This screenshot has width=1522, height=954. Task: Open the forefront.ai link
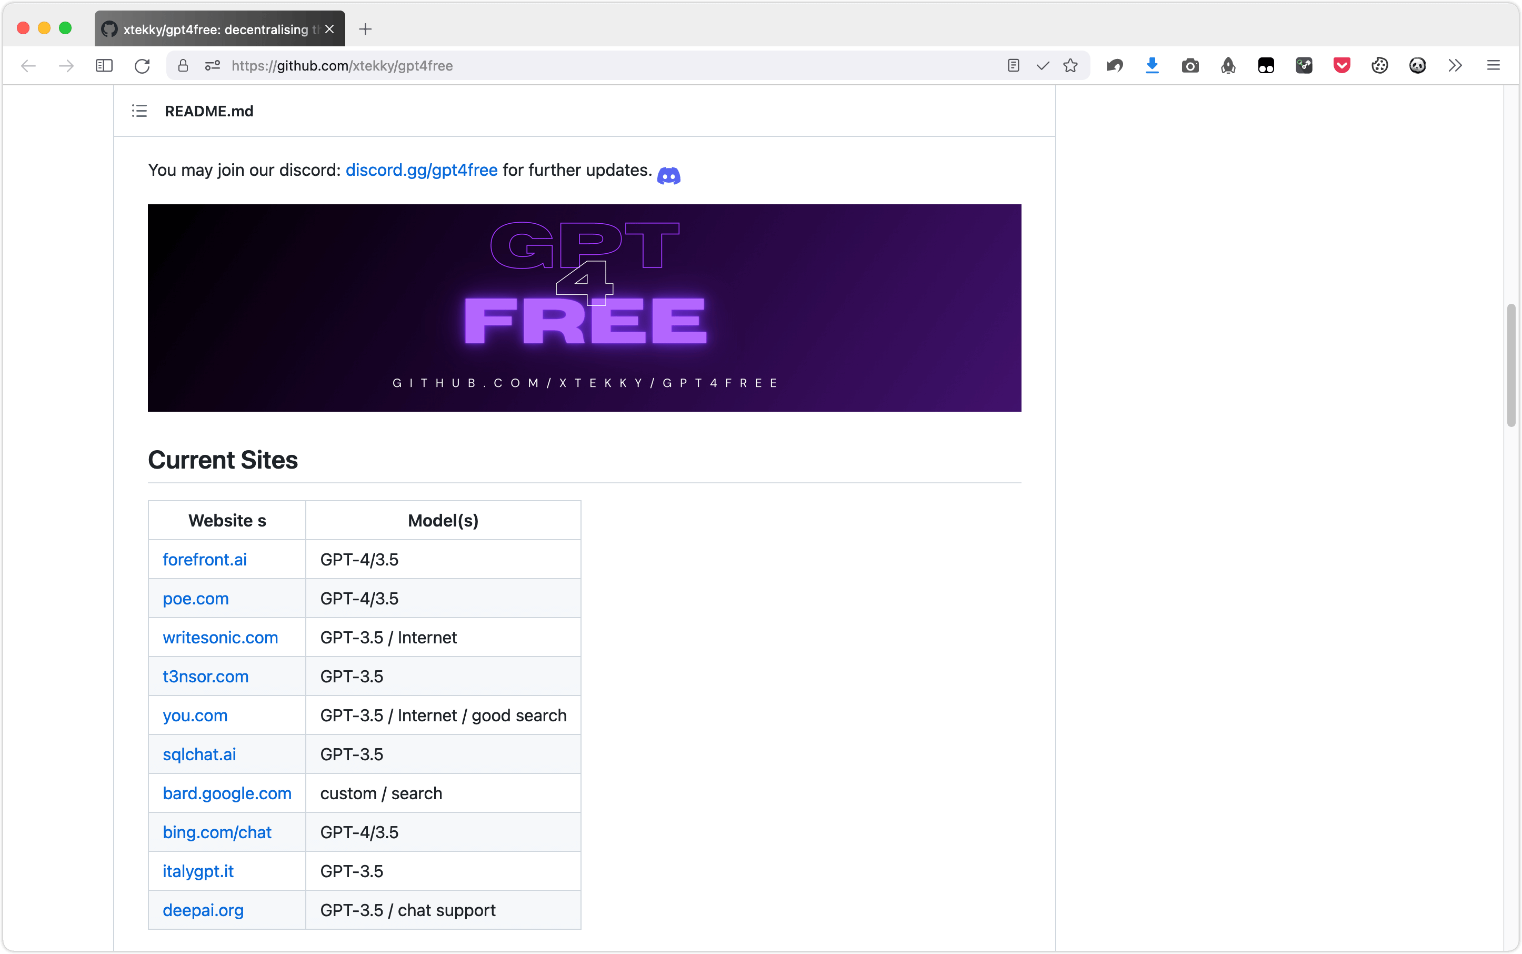pyautogui.click(x=204, y=560)
